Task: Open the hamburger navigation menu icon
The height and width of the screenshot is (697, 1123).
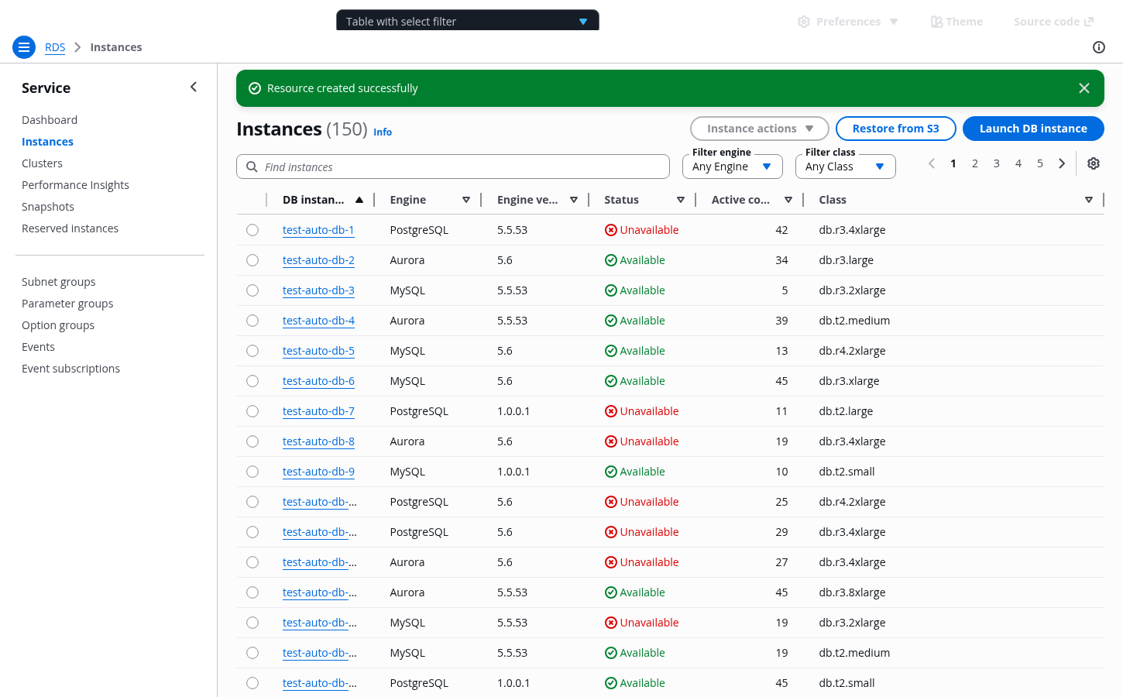Action: coord(24,47)
